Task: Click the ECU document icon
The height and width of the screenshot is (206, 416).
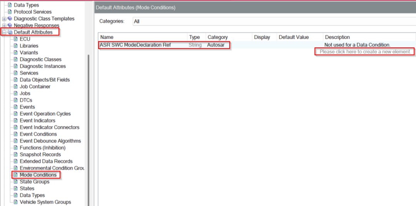Action: click(x=16, y=39)
